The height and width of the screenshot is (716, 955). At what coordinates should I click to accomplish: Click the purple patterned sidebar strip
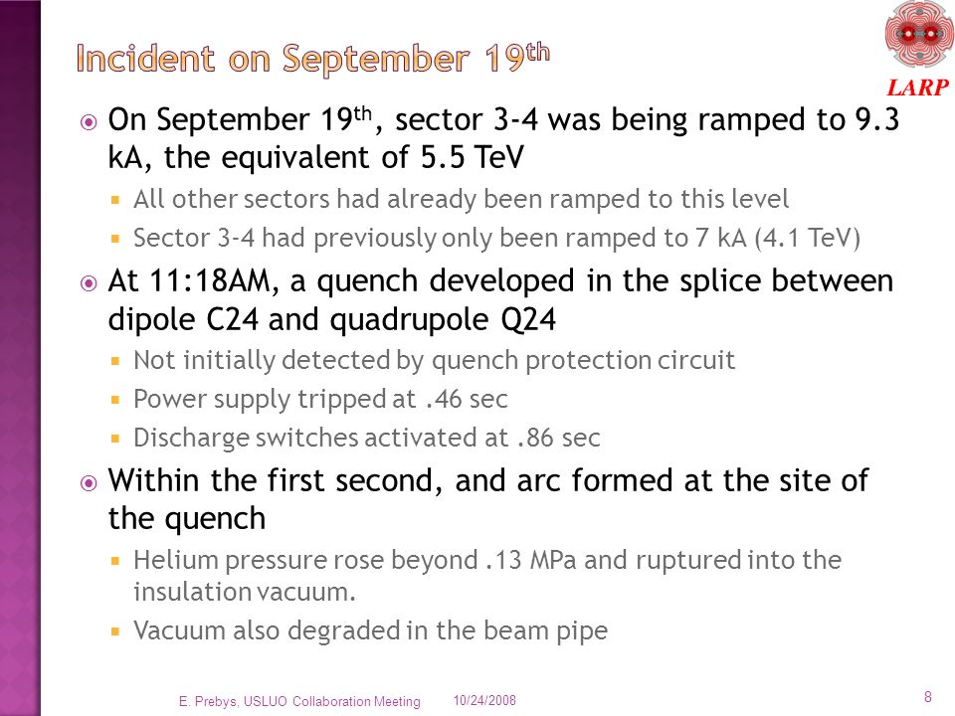(x=20, y=358)
